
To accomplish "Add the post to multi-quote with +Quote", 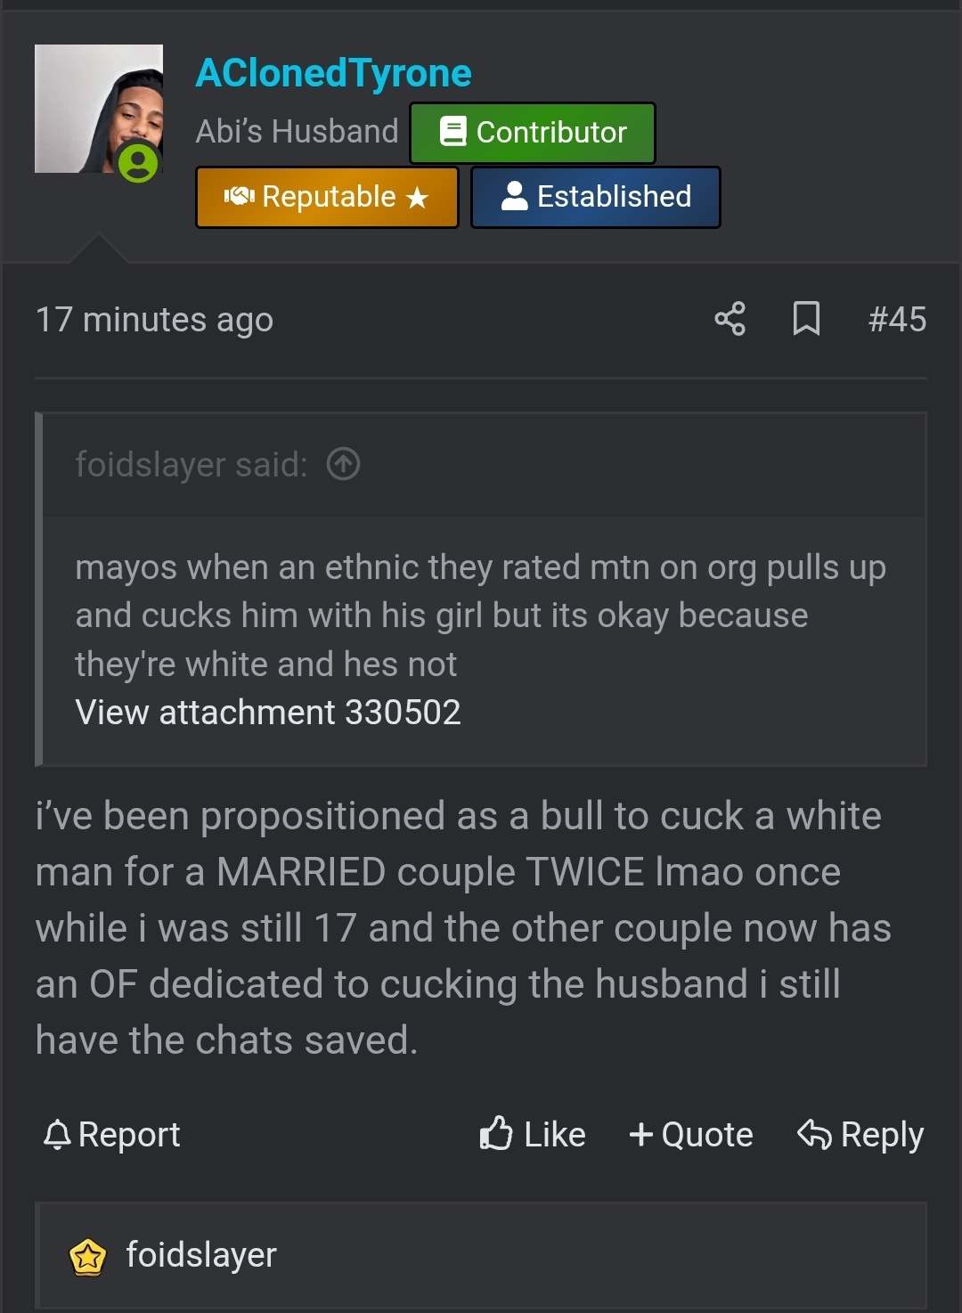I will 691,1135.
